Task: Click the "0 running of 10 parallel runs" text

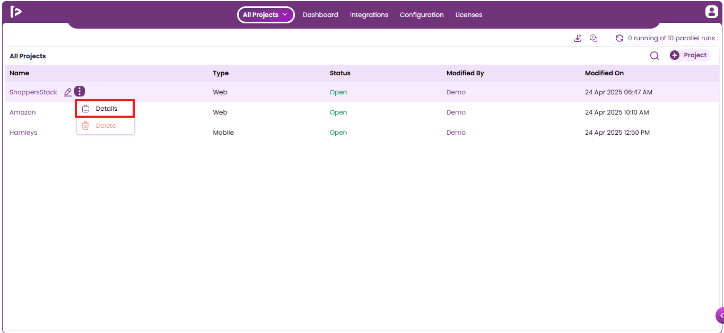Action: (671, 38)
